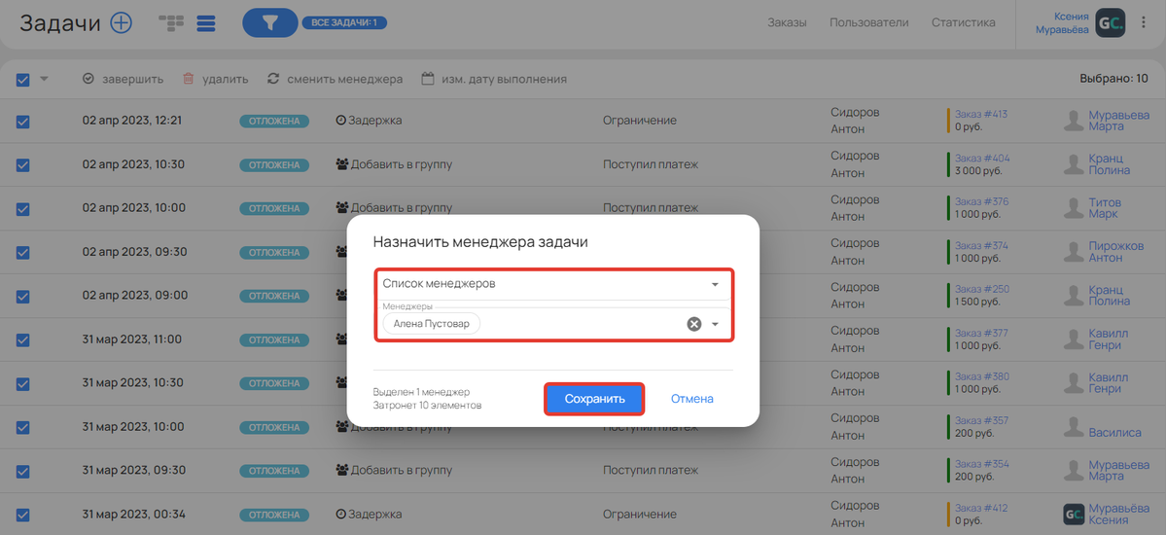Open the three-dot menu at top right

pos(1144,23)
